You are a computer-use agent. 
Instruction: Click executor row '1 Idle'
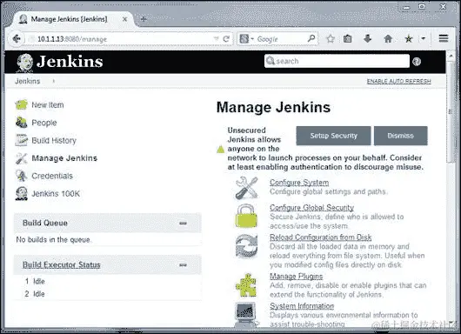35,281
